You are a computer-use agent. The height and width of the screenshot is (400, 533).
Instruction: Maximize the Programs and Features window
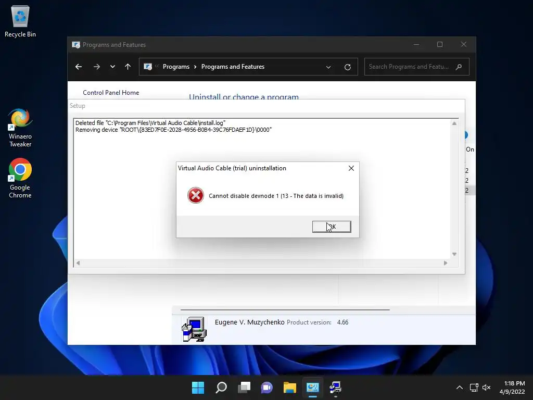440,45
